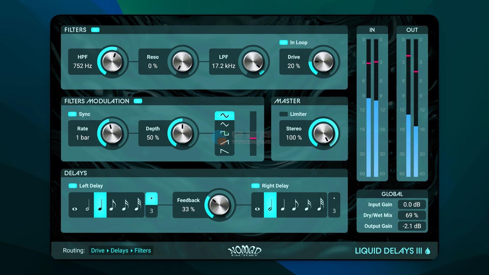
Task: Click the Liquid Delays III droplet icon
Action: click(x=428, y=251)
